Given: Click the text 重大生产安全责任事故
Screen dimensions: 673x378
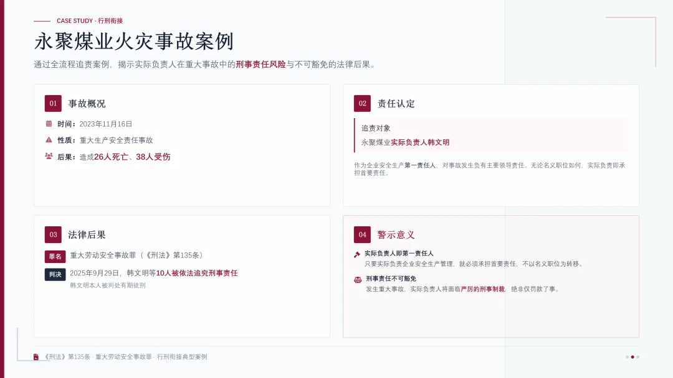Looking at the screenshot, I should point(117,141).
